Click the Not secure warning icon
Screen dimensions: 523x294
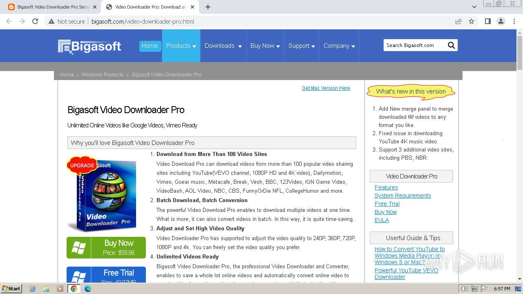(x=51, y=21)
